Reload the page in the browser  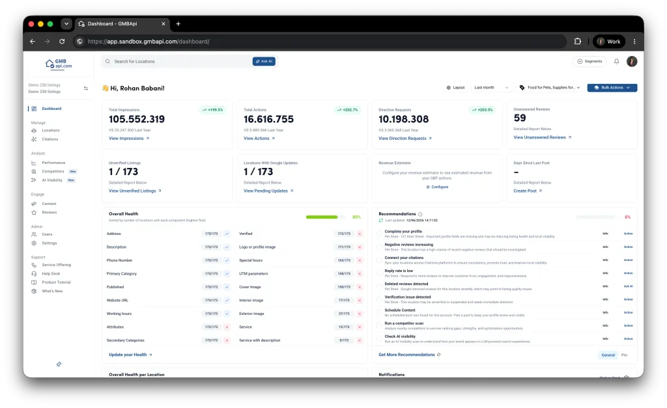(x=62, y=42)
